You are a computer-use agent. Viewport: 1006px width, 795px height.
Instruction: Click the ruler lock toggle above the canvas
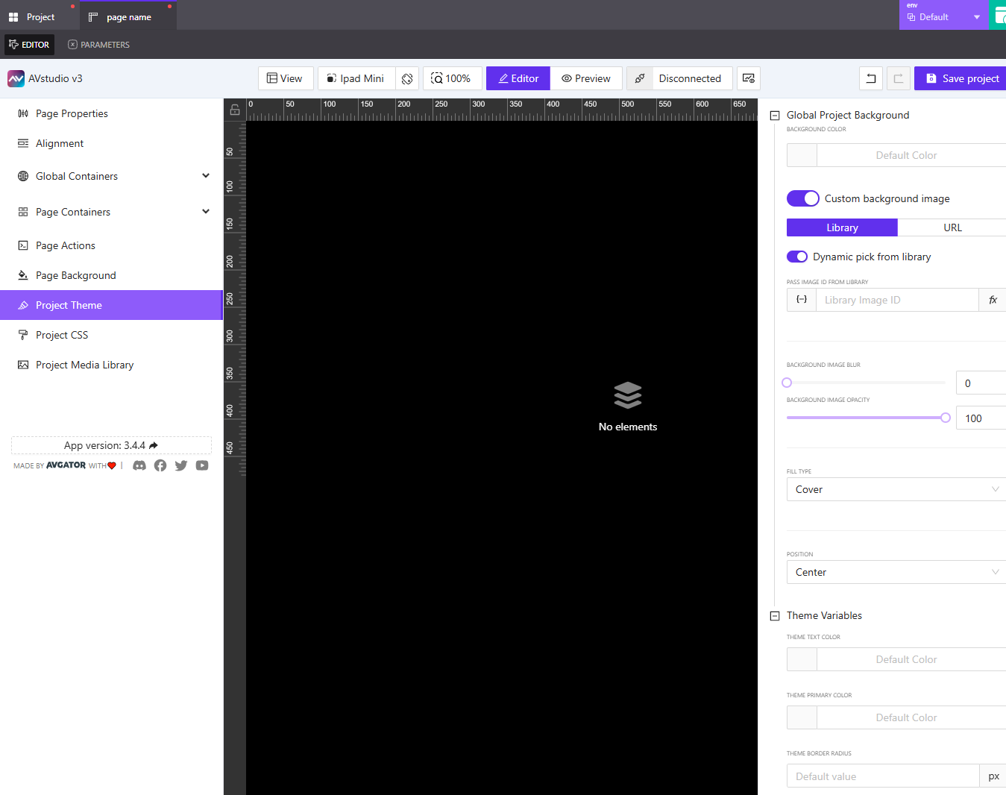234,109
